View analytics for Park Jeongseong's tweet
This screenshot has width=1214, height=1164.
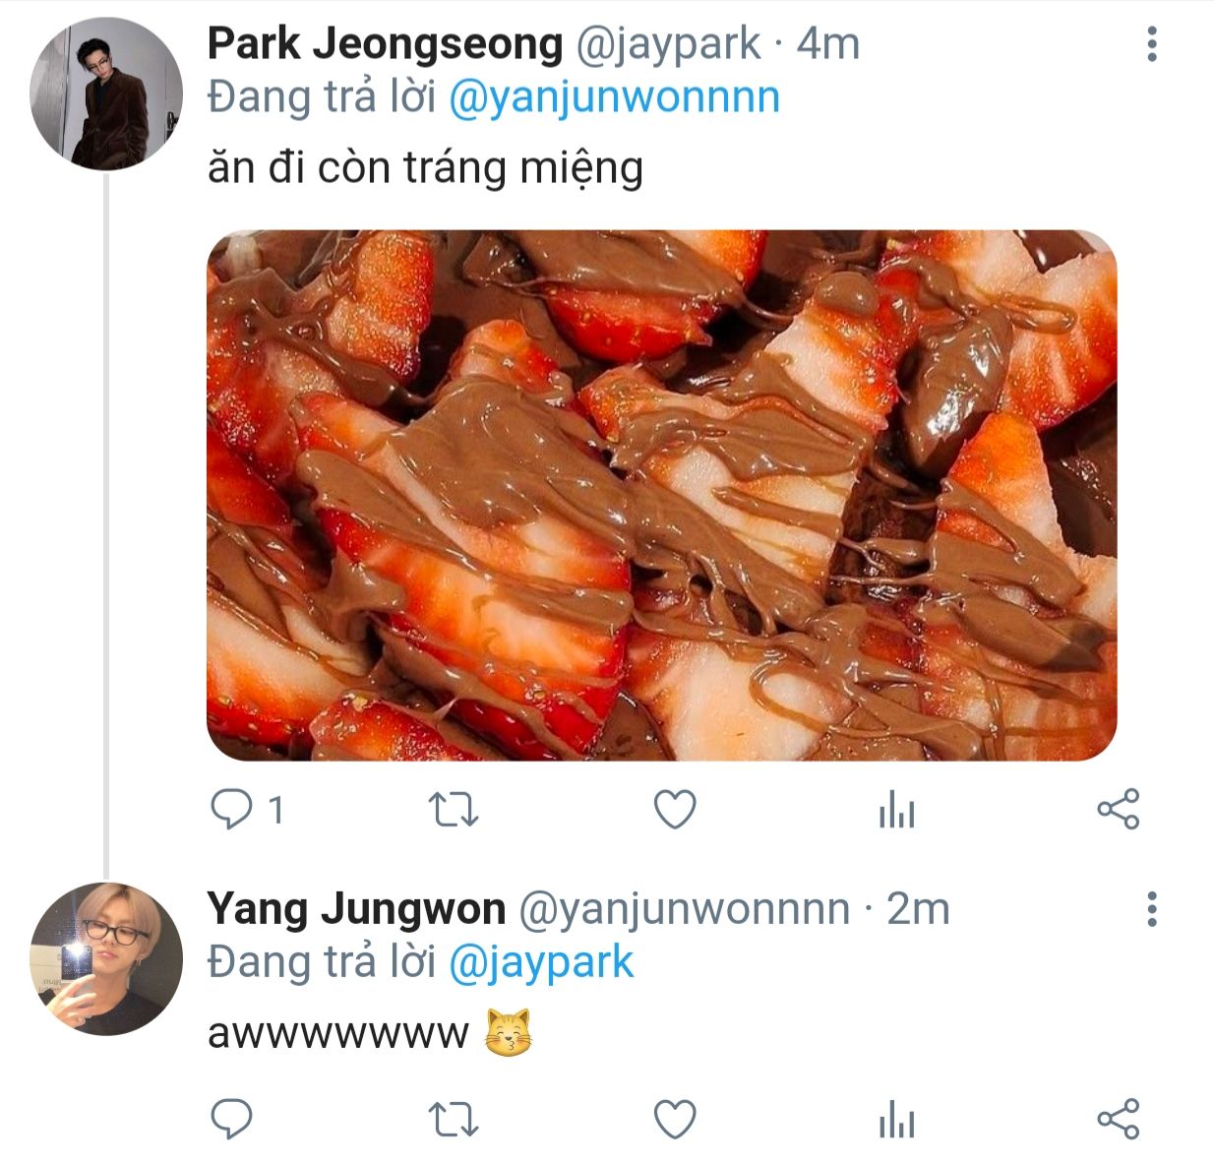tap(896, 813)
